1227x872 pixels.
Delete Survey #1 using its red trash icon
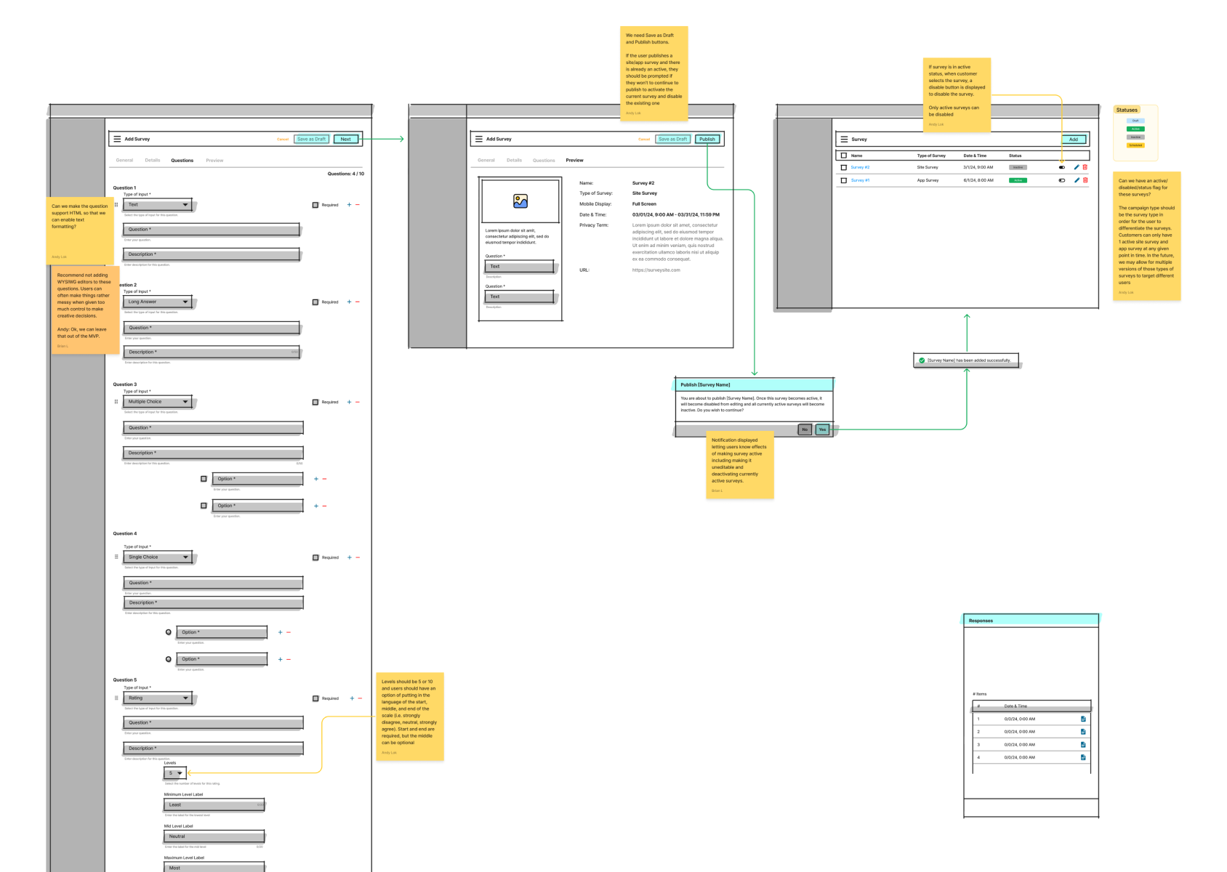[1085, 180]
